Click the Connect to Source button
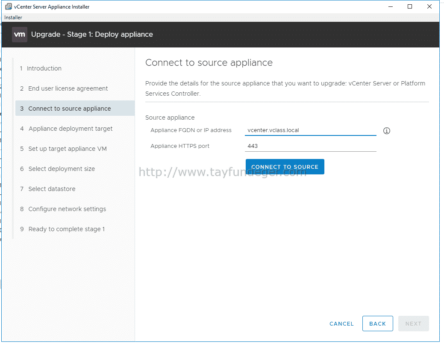Screen dimensions: 444x344 [x=285, y=167]
